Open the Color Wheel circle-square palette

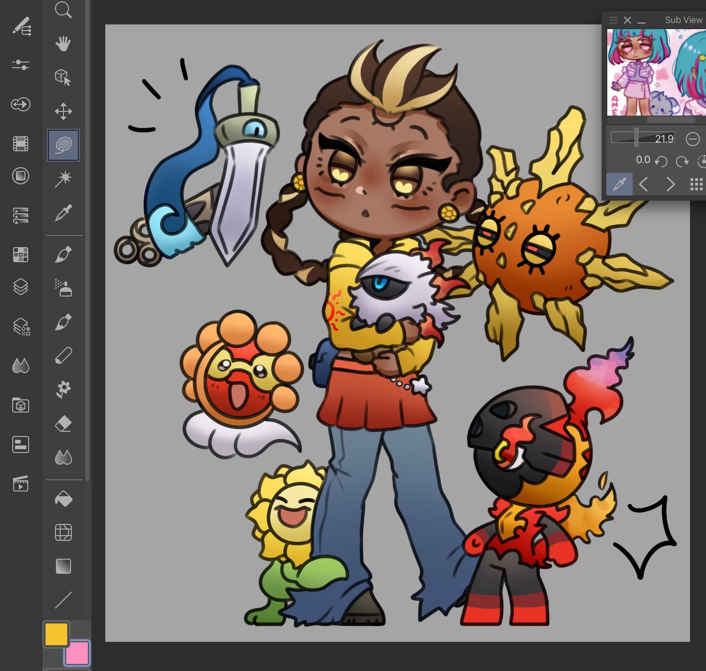click(x=21, y=176)
